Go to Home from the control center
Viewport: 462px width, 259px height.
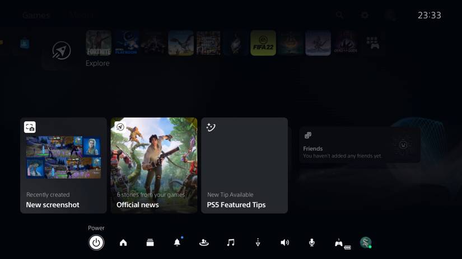[123, 243]
